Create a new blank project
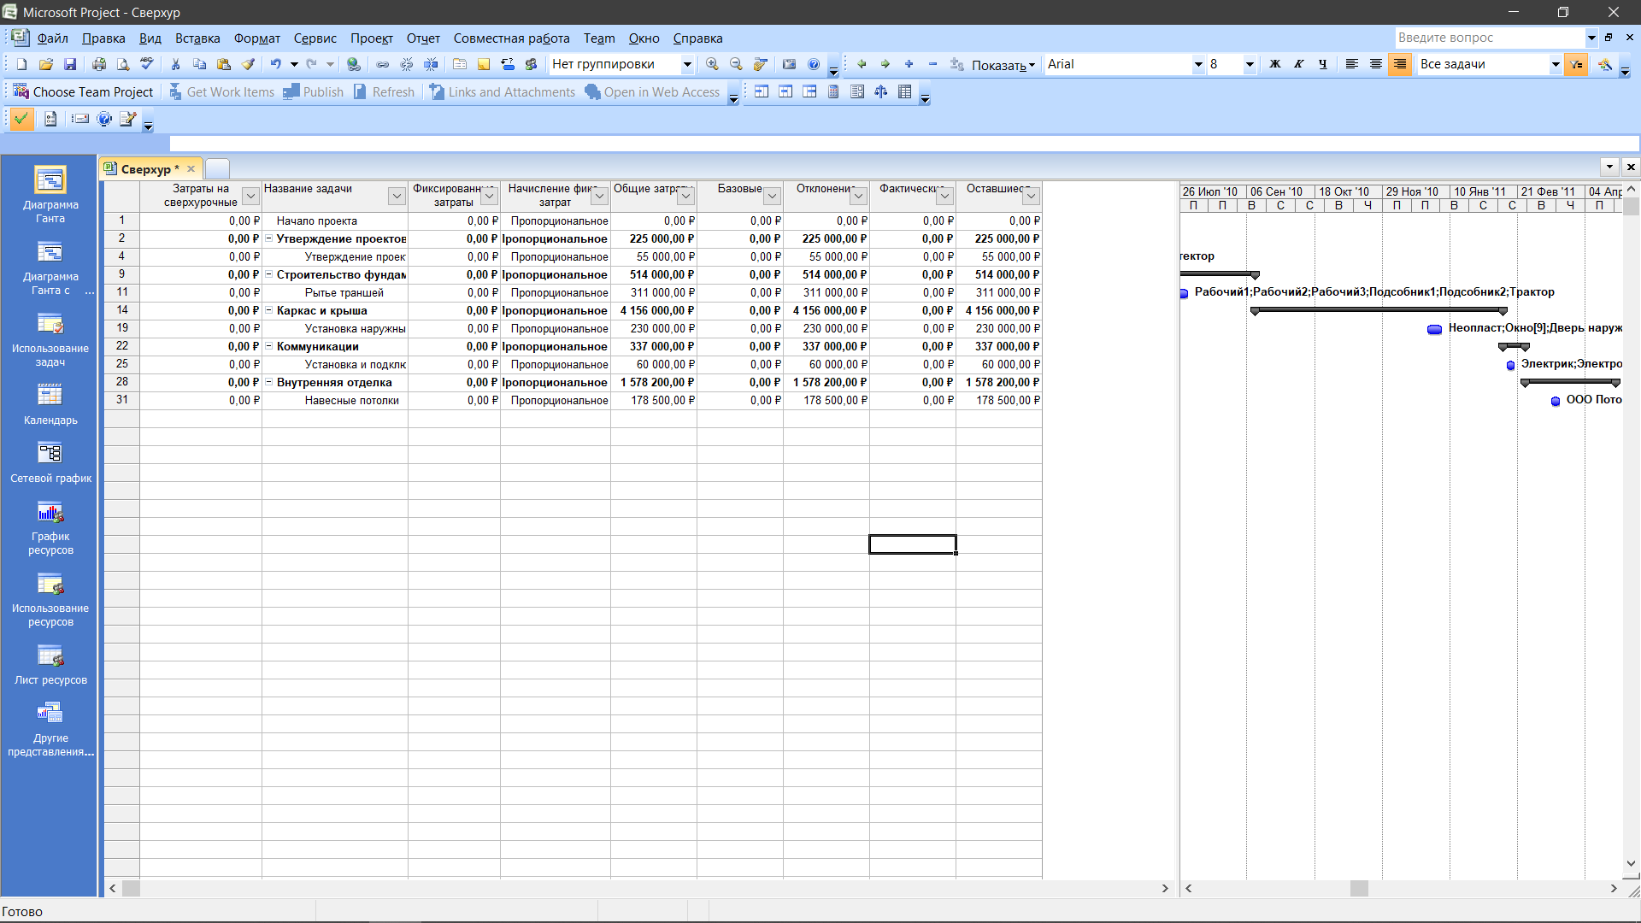Screen dimensions: 1641x923 click(22, 64)
